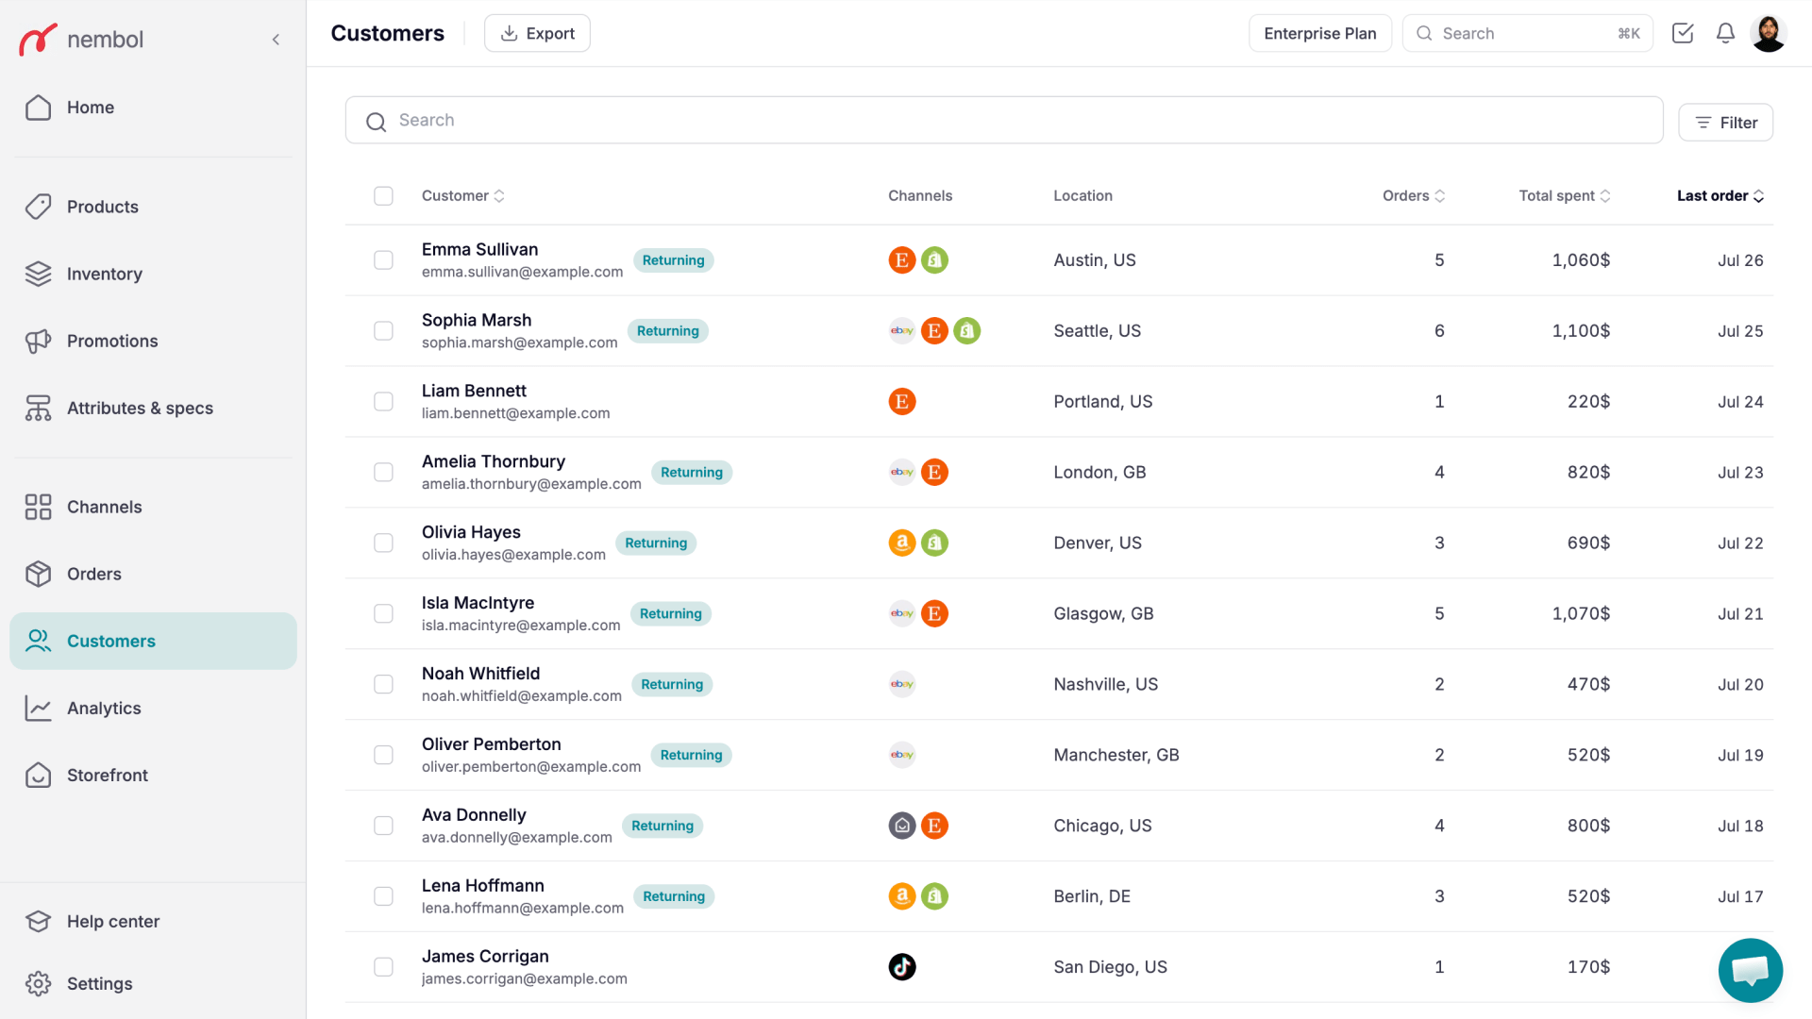Open the live chat widget

[1751, 970]
